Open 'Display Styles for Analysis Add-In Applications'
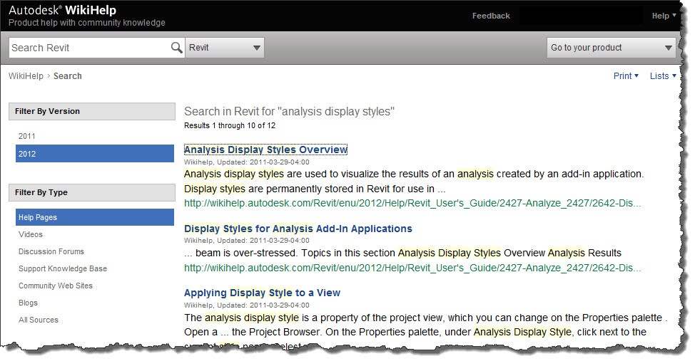This screenshot has height=361, width=695. coord(298,229)
